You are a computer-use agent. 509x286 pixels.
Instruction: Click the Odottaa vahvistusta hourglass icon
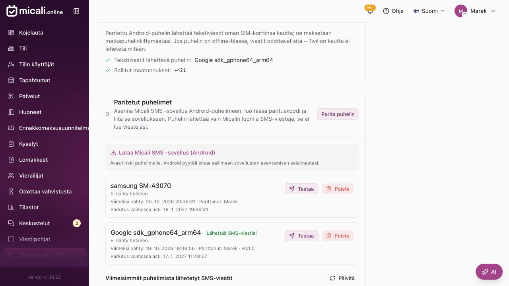[11, 191]
